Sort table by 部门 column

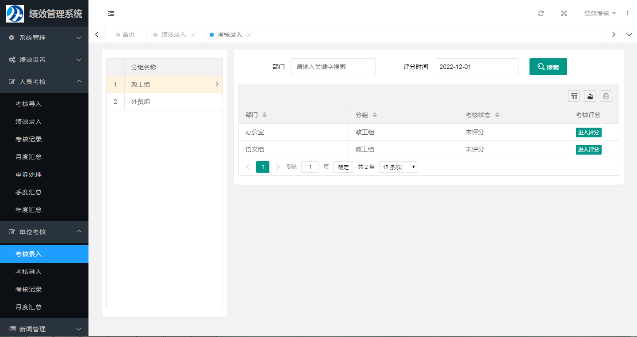(265, 115)
